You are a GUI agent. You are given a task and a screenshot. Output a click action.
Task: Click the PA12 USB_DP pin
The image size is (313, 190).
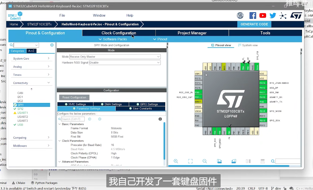click(263, 88)
